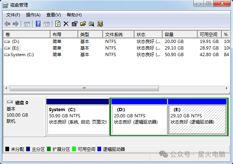Click the show/hide console tree icon
Viewport: 233px width, 164px height.
point(27,24)
